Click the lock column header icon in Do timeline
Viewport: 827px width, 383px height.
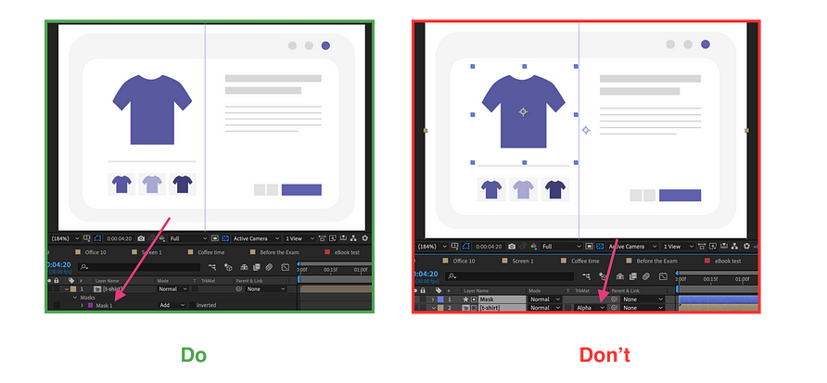57,281
